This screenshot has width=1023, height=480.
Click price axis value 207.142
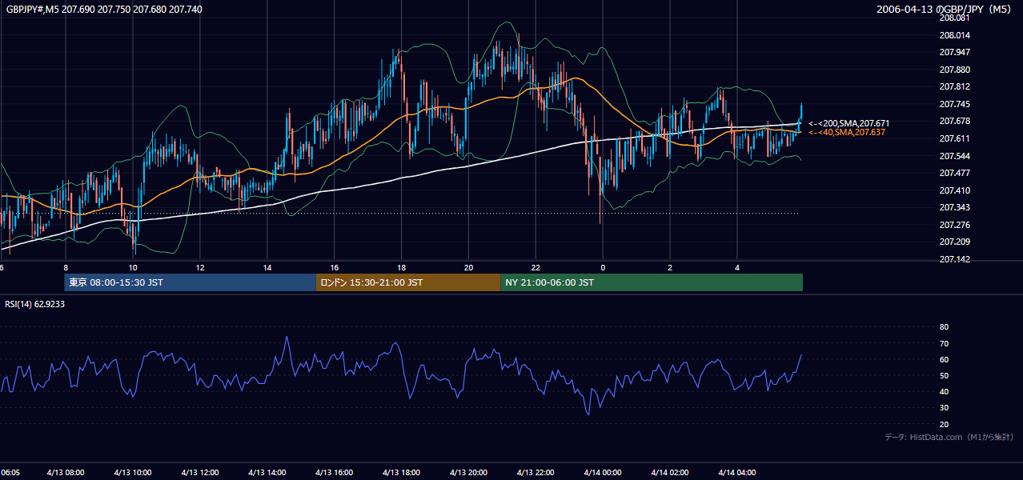954,258
